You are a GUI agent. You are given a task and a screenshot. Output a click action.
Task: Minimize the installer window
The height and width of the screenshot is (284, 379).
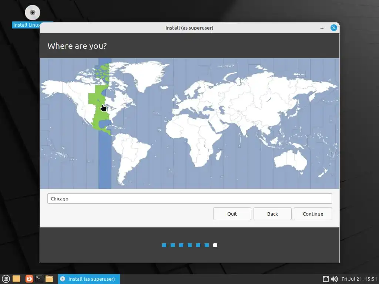click(x=322, y=28)
